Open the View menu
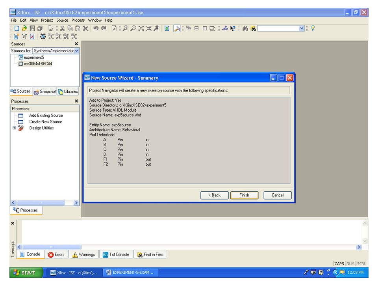Viewport: 378px width, 284px height. coord(34,20)
